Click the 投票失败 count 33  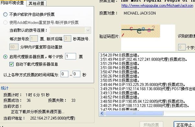pyautogui.click(x=74, y=100)
